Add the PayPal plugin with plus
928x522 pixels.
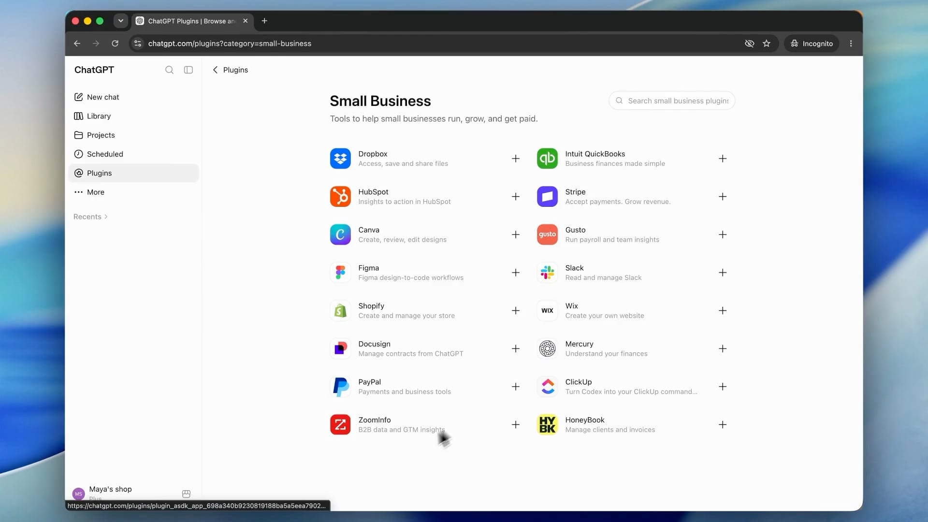click(516, 387)
